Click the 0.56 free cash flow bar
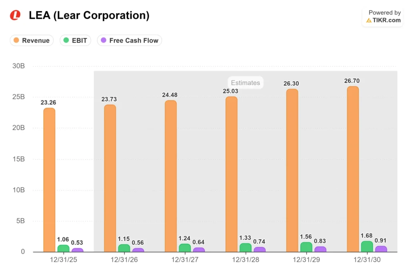410x273 pixels. (138, 250)
